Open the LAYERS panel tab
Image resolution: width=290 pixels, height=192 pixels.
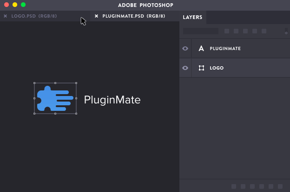192,17
